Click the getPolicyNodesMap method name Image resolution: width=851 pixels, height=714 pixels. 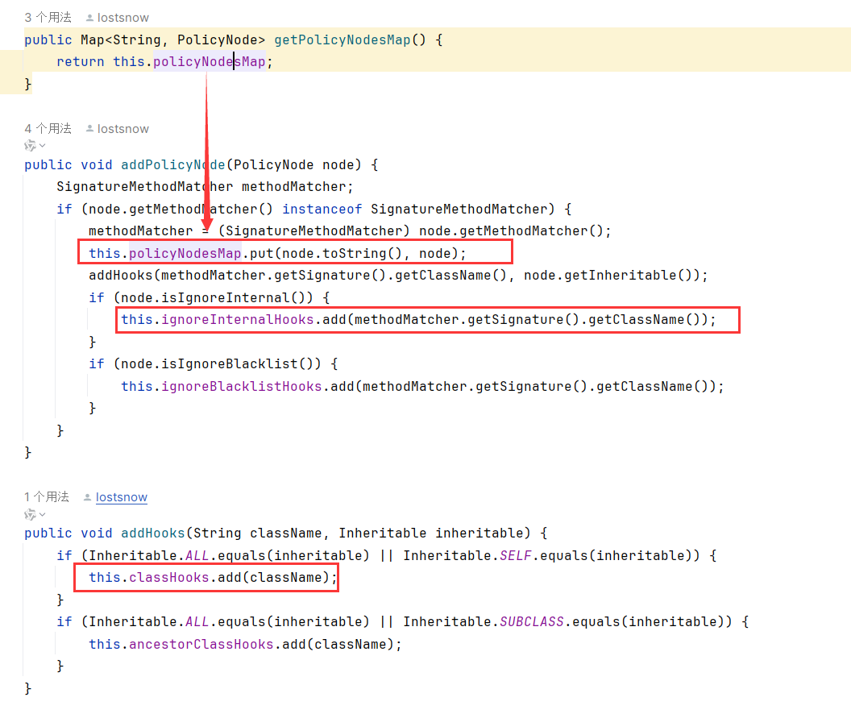point(342,39)
